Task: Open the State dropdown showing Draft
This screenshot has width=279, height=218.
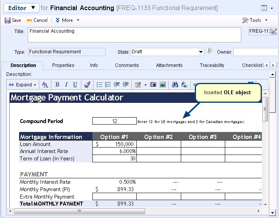Action: [201, 52]
